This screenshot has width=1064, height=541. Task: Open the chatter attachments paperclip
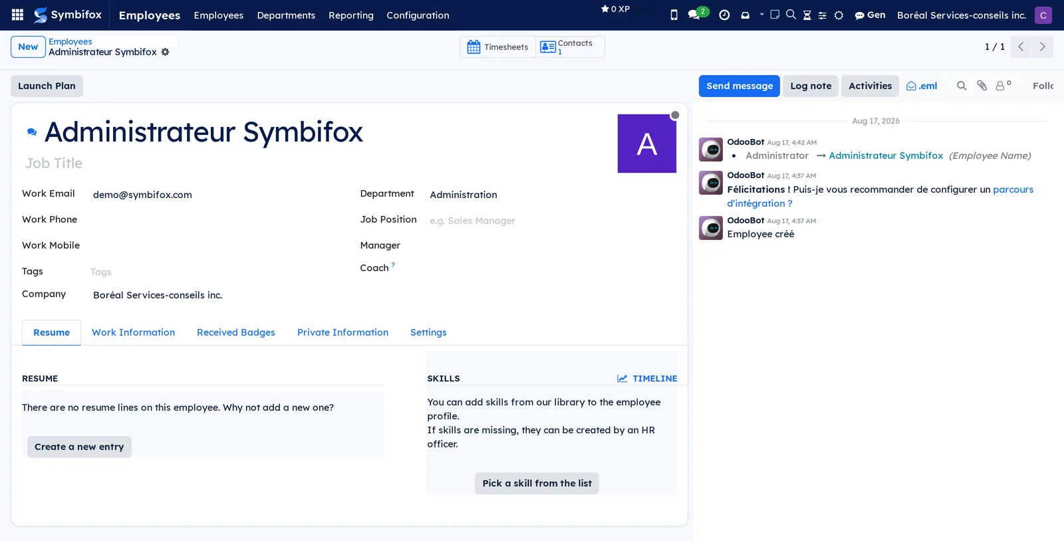(x=982, y=86)
